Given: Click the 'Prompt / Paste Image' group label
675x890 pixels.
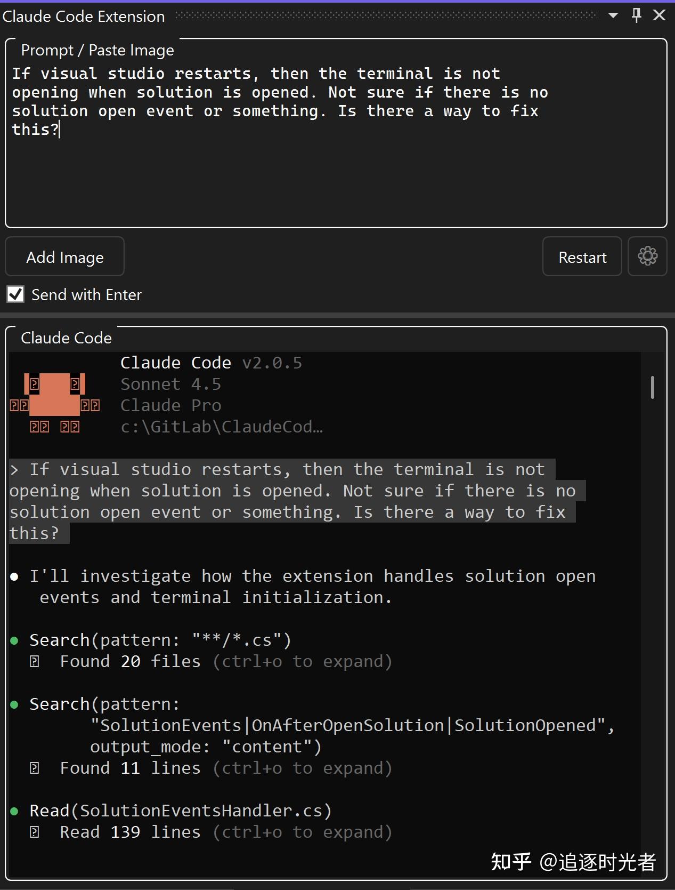Looking at the screenshot, I should pyautogui.click(x=97, y=50).
